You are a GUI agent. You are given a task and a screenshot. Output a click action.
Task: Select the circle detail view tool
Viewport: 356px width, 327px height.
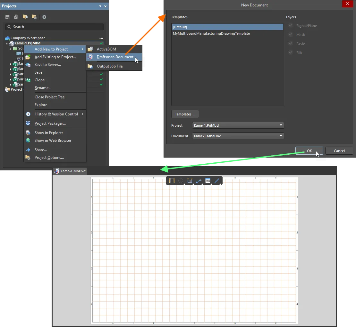(x=181, y=181)
